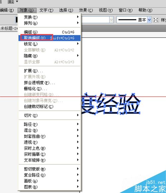Viewport: 166px width, 193px height.
Task: Click the 创建渐变网格(D)... entry
Action: coord(49,95)
